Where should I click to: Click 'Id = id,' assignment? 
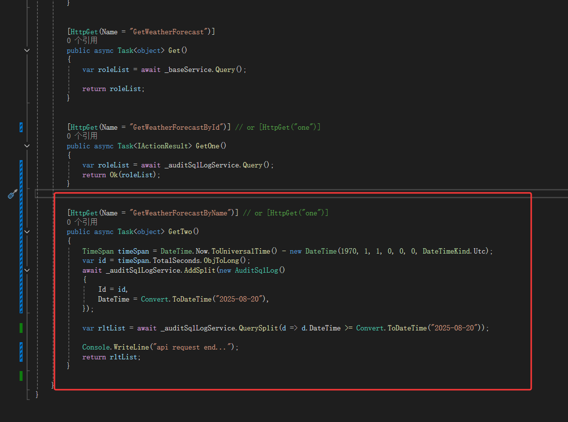tap(113, 289)
